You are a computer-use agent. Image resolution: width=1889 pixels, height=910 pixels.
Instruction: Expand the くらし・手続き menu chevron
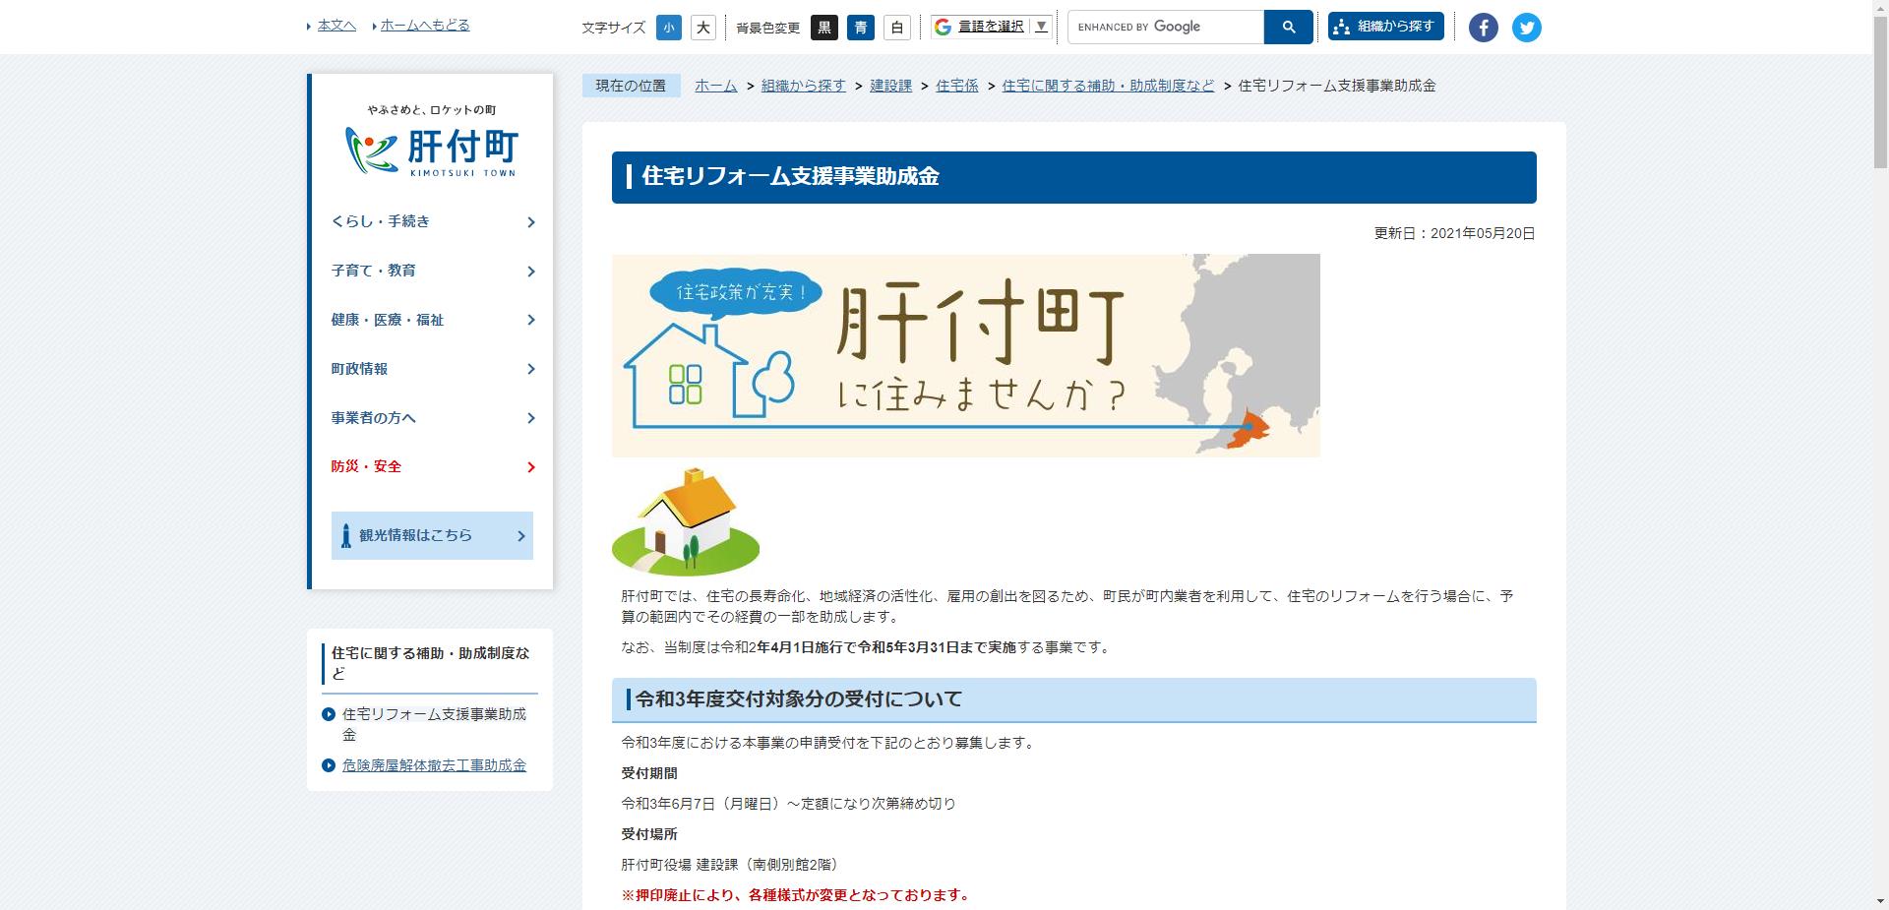tap(530, 221)
